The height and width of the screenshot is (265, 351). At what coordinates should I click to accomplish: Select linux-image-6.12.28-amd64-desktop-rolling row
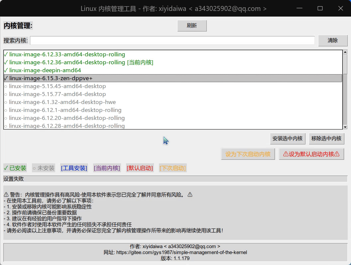click(x=173, y=126)
